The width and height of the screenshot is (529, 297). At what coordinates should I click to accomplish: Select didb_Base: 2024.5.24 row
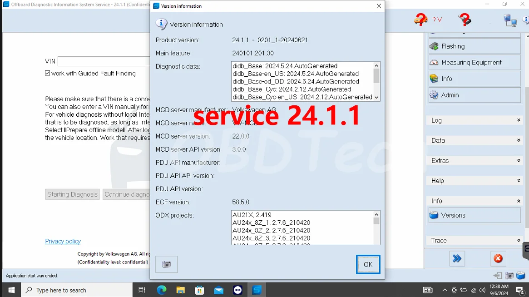pyautogui.click(x=285, y=66)
